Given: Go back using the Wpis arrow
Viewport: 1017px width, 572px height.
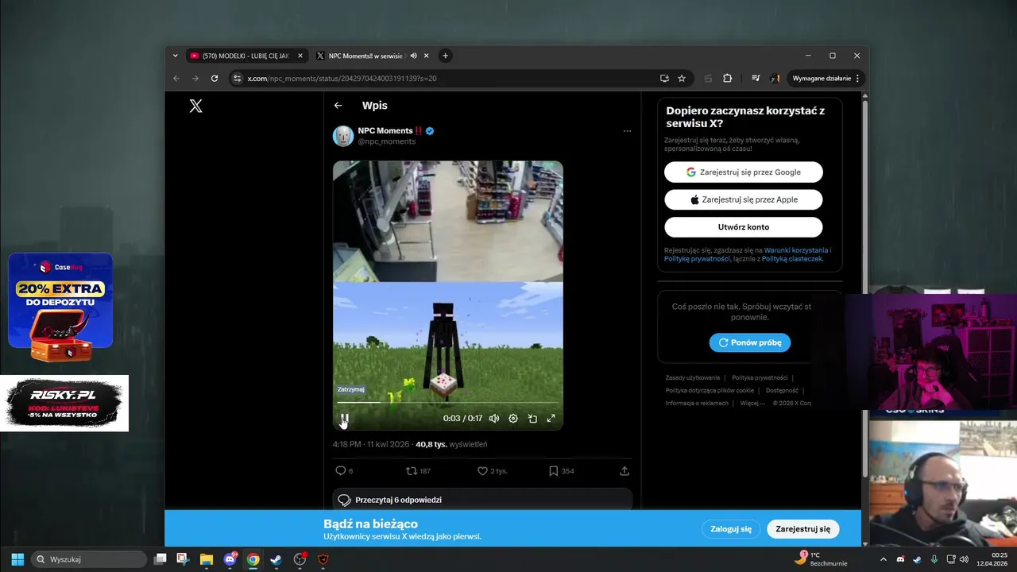Looking at the screenshot, I should [x=338, y=106].
